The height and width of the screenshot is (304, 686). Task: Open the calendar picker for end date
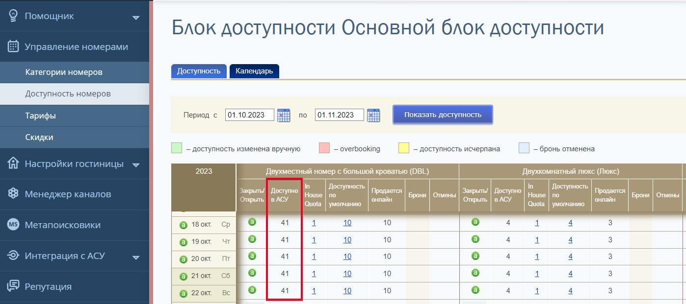(373, 115)
